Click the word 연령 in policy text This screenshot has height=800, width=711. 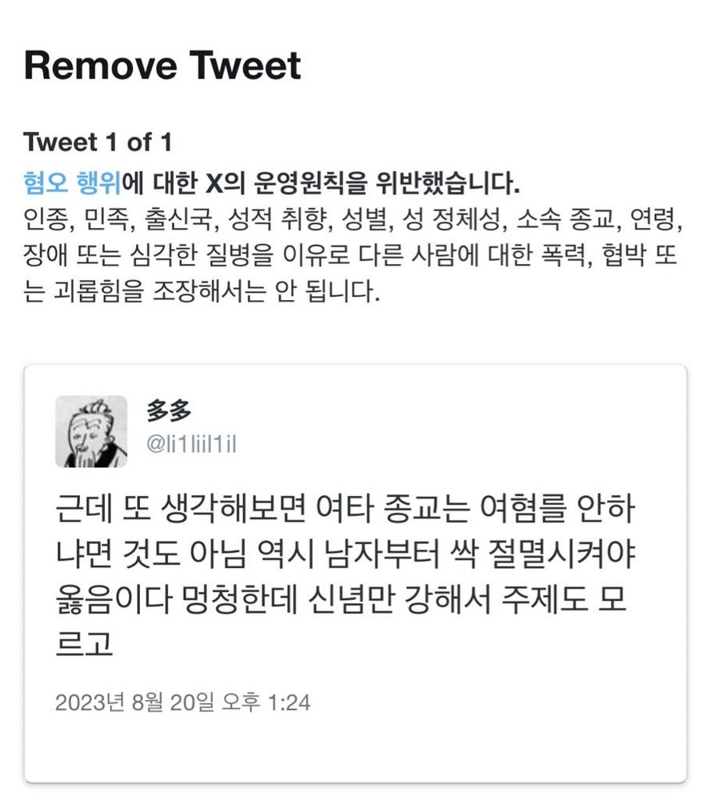click(x=654, y=219)
